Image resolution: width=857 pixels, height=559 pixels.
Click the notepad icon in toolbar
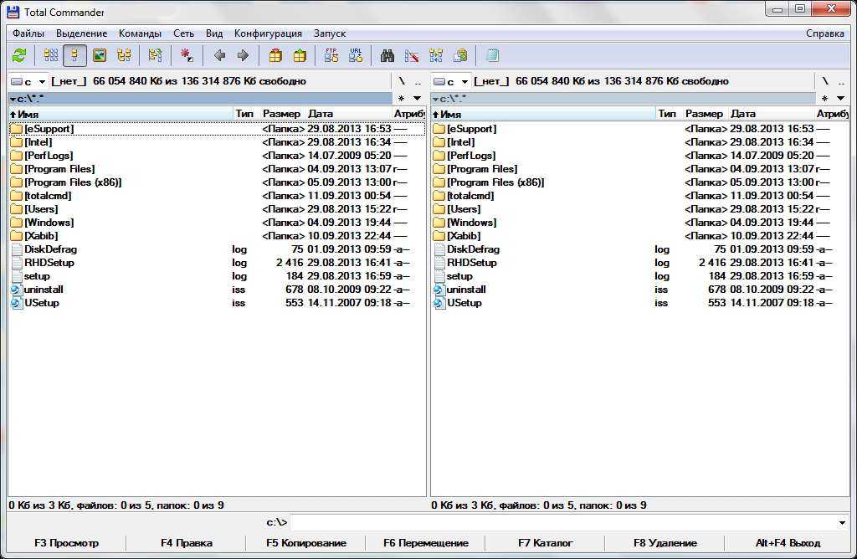(x=492, y=56)
